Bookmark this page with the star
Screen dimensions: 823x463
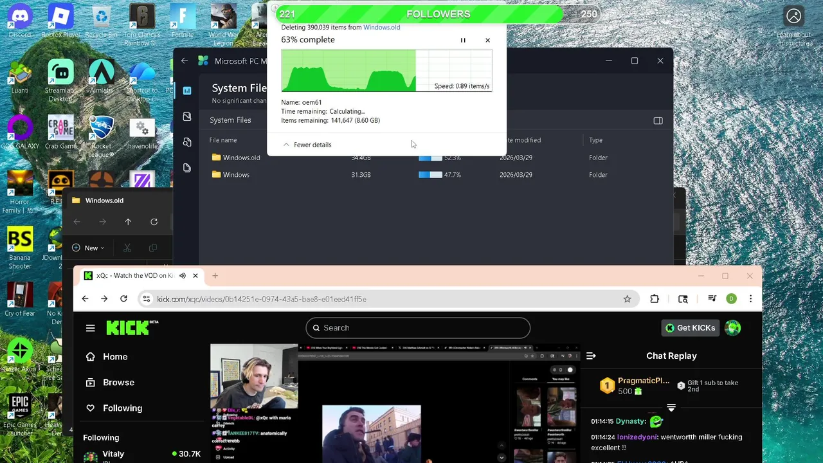pyautogui.click(x=627, y=299)
